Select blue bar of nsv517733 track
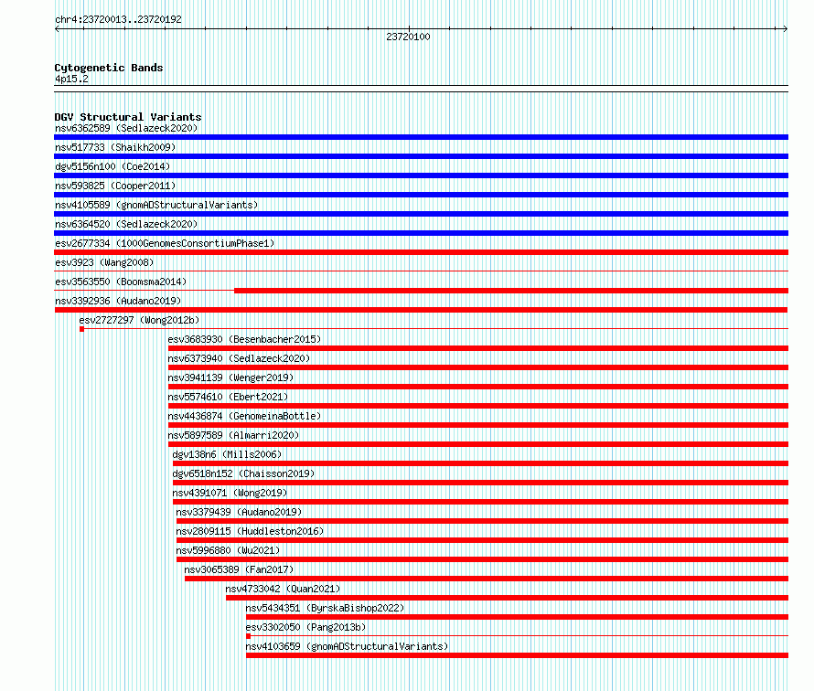 click(421, 156)
